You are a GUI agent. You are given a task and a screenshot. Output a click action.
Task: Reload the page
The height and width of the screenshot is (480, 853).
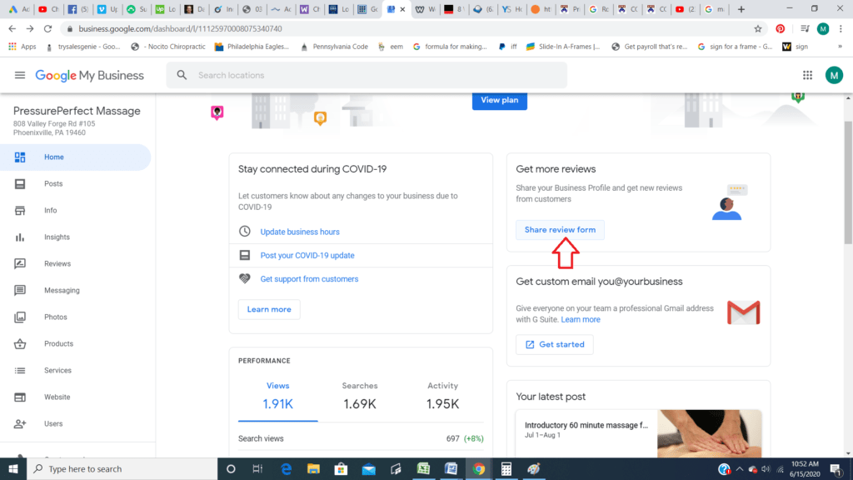(x=47, y=29)
